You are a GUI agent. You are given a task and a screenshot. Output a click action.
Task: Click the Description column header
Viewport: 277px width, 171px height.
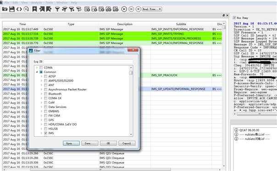pos(125,24)
